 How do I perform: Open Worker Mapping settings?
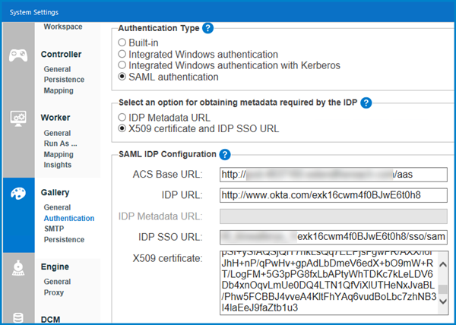pos(59,154)
